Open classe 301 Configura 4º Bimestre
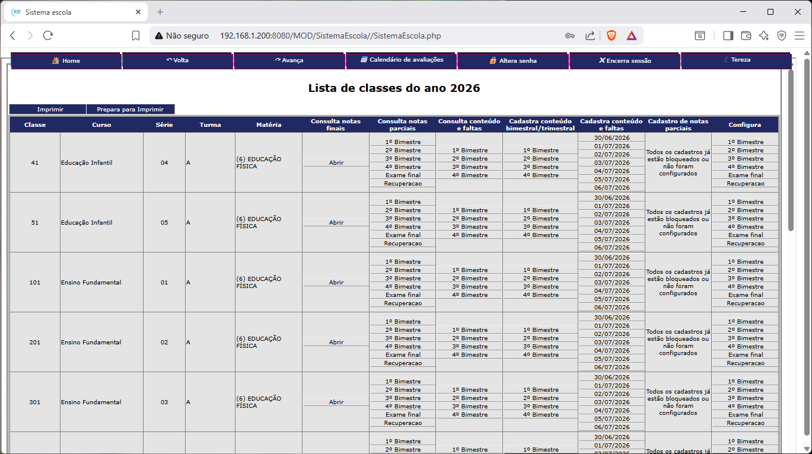 point(746,406)
